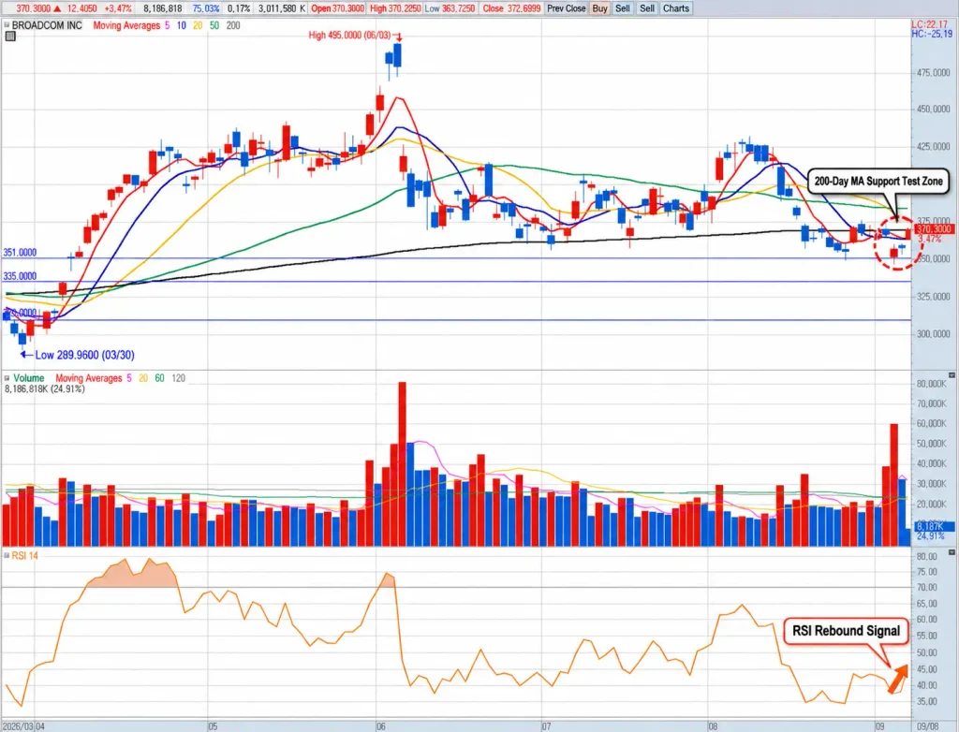
Task: Click the 2026/03/04 start date label
Action: point(23,726)
